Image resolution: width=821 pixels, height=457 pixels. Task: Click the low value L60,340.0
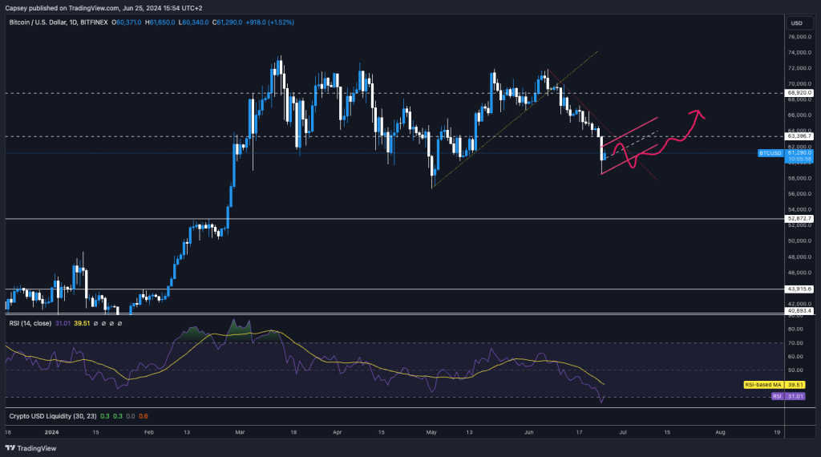tap(194, 22)
